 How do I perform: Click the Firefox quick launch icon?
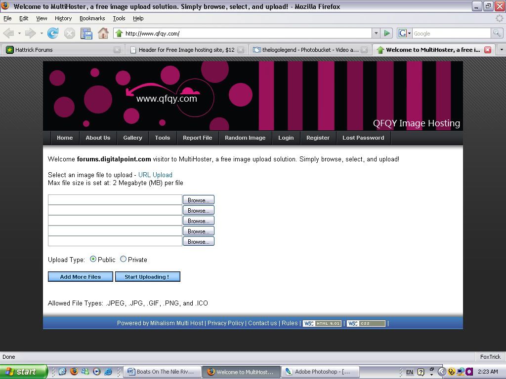74,372
